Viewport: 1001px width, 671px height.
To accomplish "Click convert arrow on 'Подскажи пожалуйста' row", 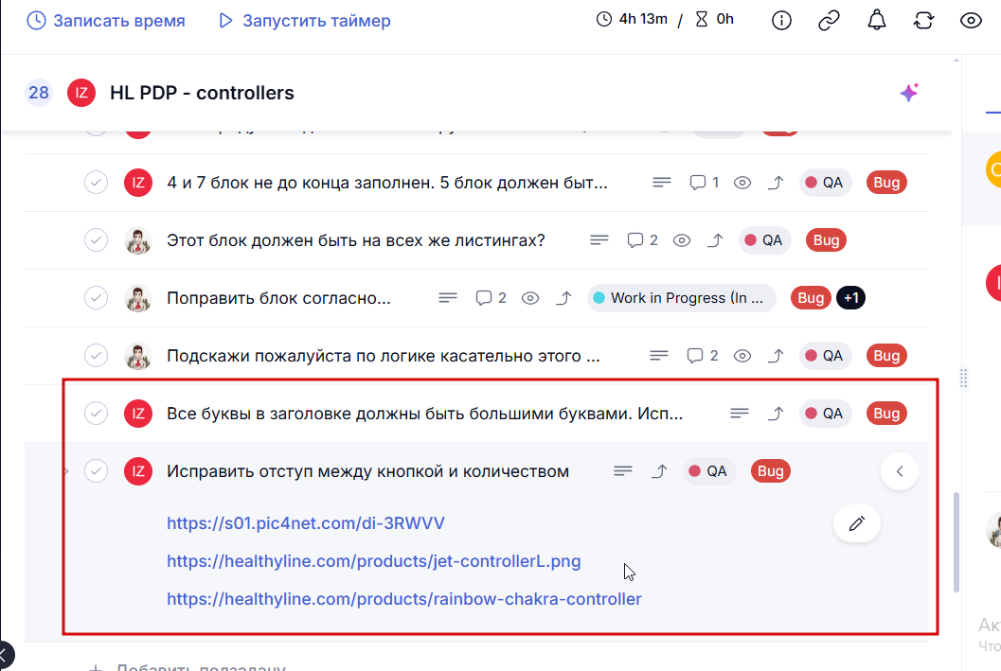I will tap(776, 355).
